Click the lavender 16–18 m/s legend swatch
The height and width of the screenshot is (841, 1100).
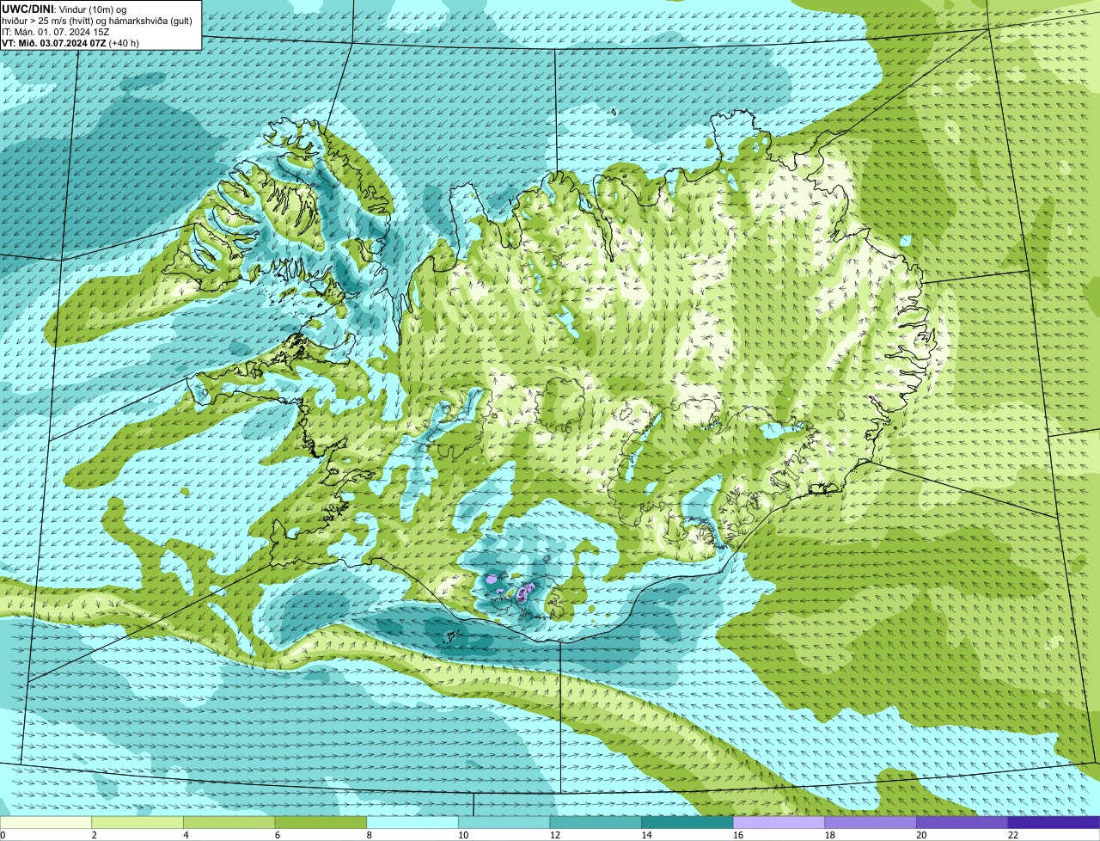click(x=779, y=823)
